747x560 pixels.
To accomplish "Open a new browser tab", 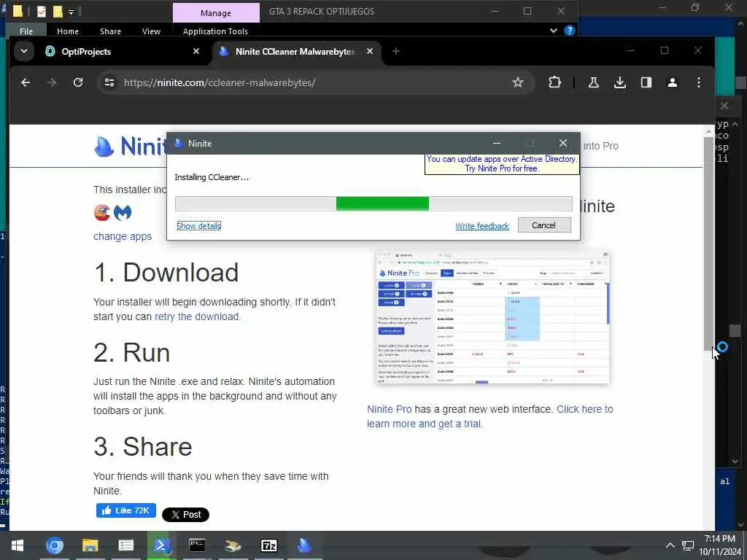I will click(396, 51).
